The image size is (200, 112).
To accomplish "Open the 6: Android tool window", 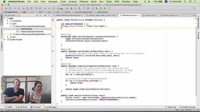I will click(21, 107).
